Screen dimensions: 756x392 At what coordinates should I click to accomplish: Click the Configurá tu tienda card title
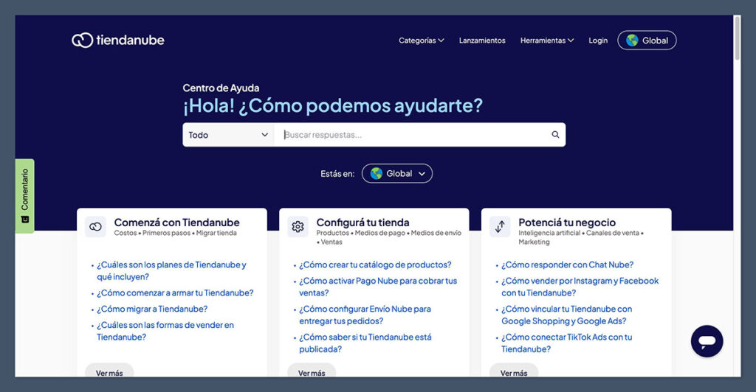point(362,223)
